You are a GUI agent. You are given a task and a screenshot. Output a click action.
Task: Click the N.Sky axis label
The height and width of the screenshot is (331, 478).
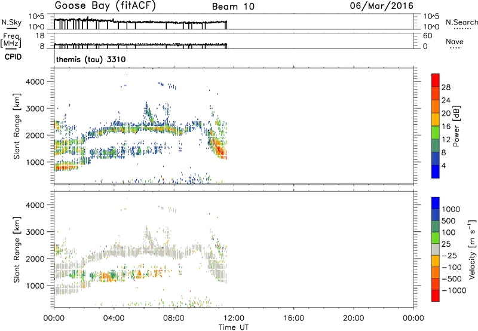[x=11, y=22]
